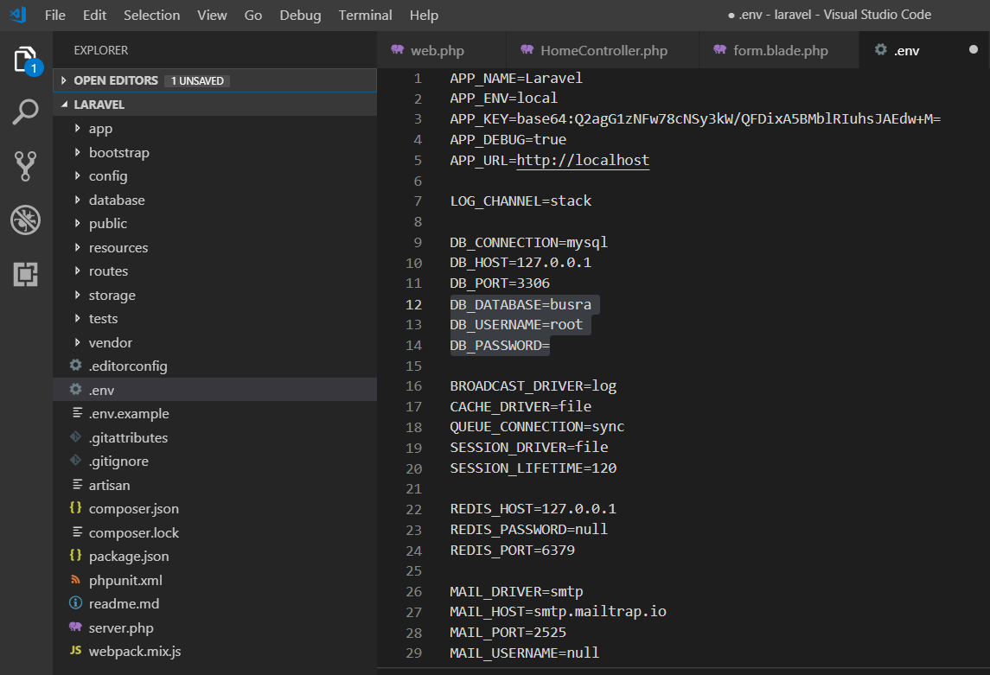Click the webpack.mix.js JS file icon
The height and width of the screenshot is (675, 990).
click(76, 651)
